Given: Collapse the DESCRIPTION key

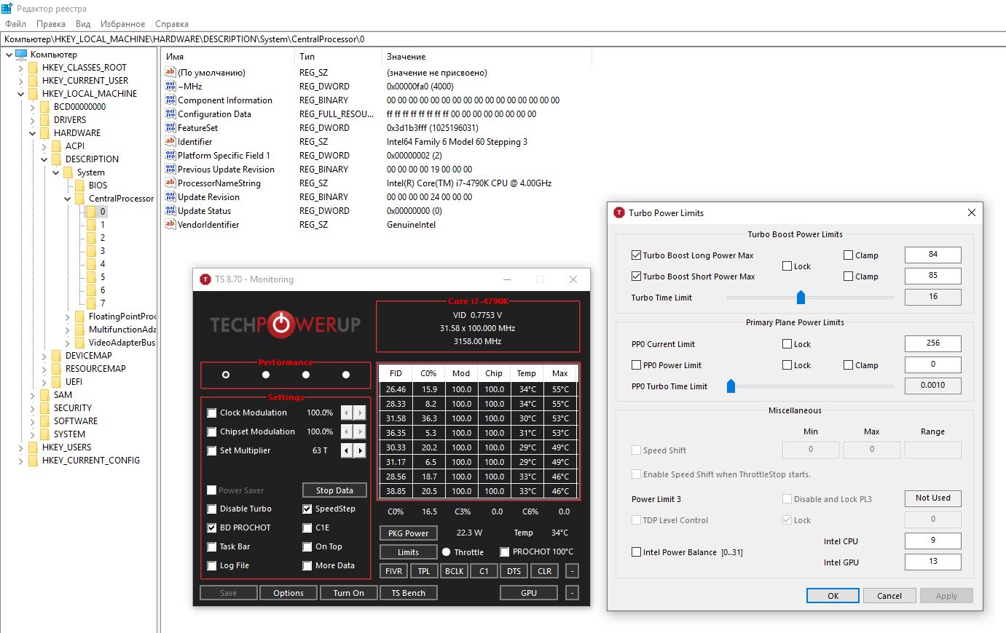Looking at the screenshot, I should pyautogui.click(x=44, y=159).
